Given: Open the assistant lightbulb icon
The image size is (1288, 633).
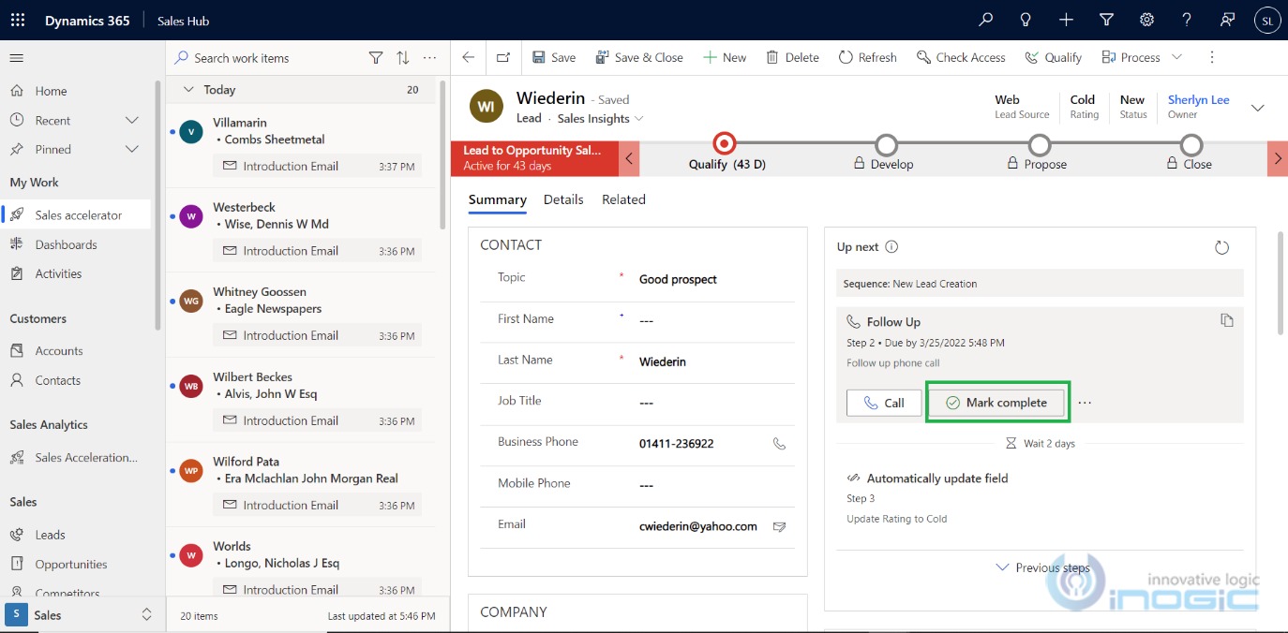Looking at the screenshot, I should coord(1026,20).
